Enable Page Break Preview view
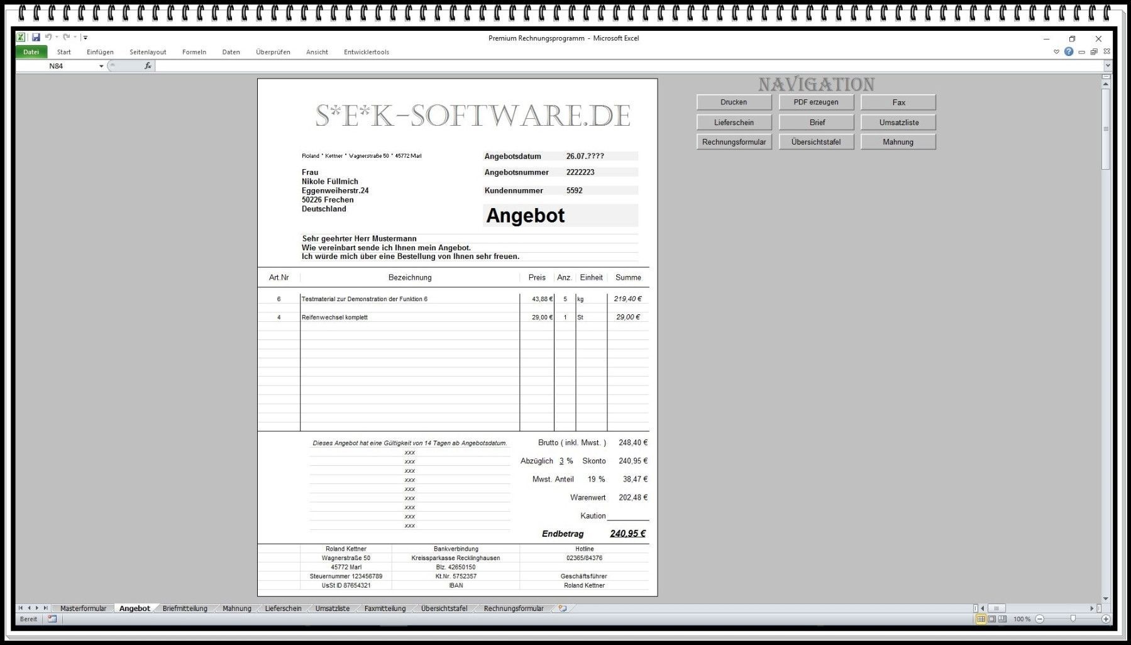The width and height of the screenshot is (1131, 645). 1002,619
